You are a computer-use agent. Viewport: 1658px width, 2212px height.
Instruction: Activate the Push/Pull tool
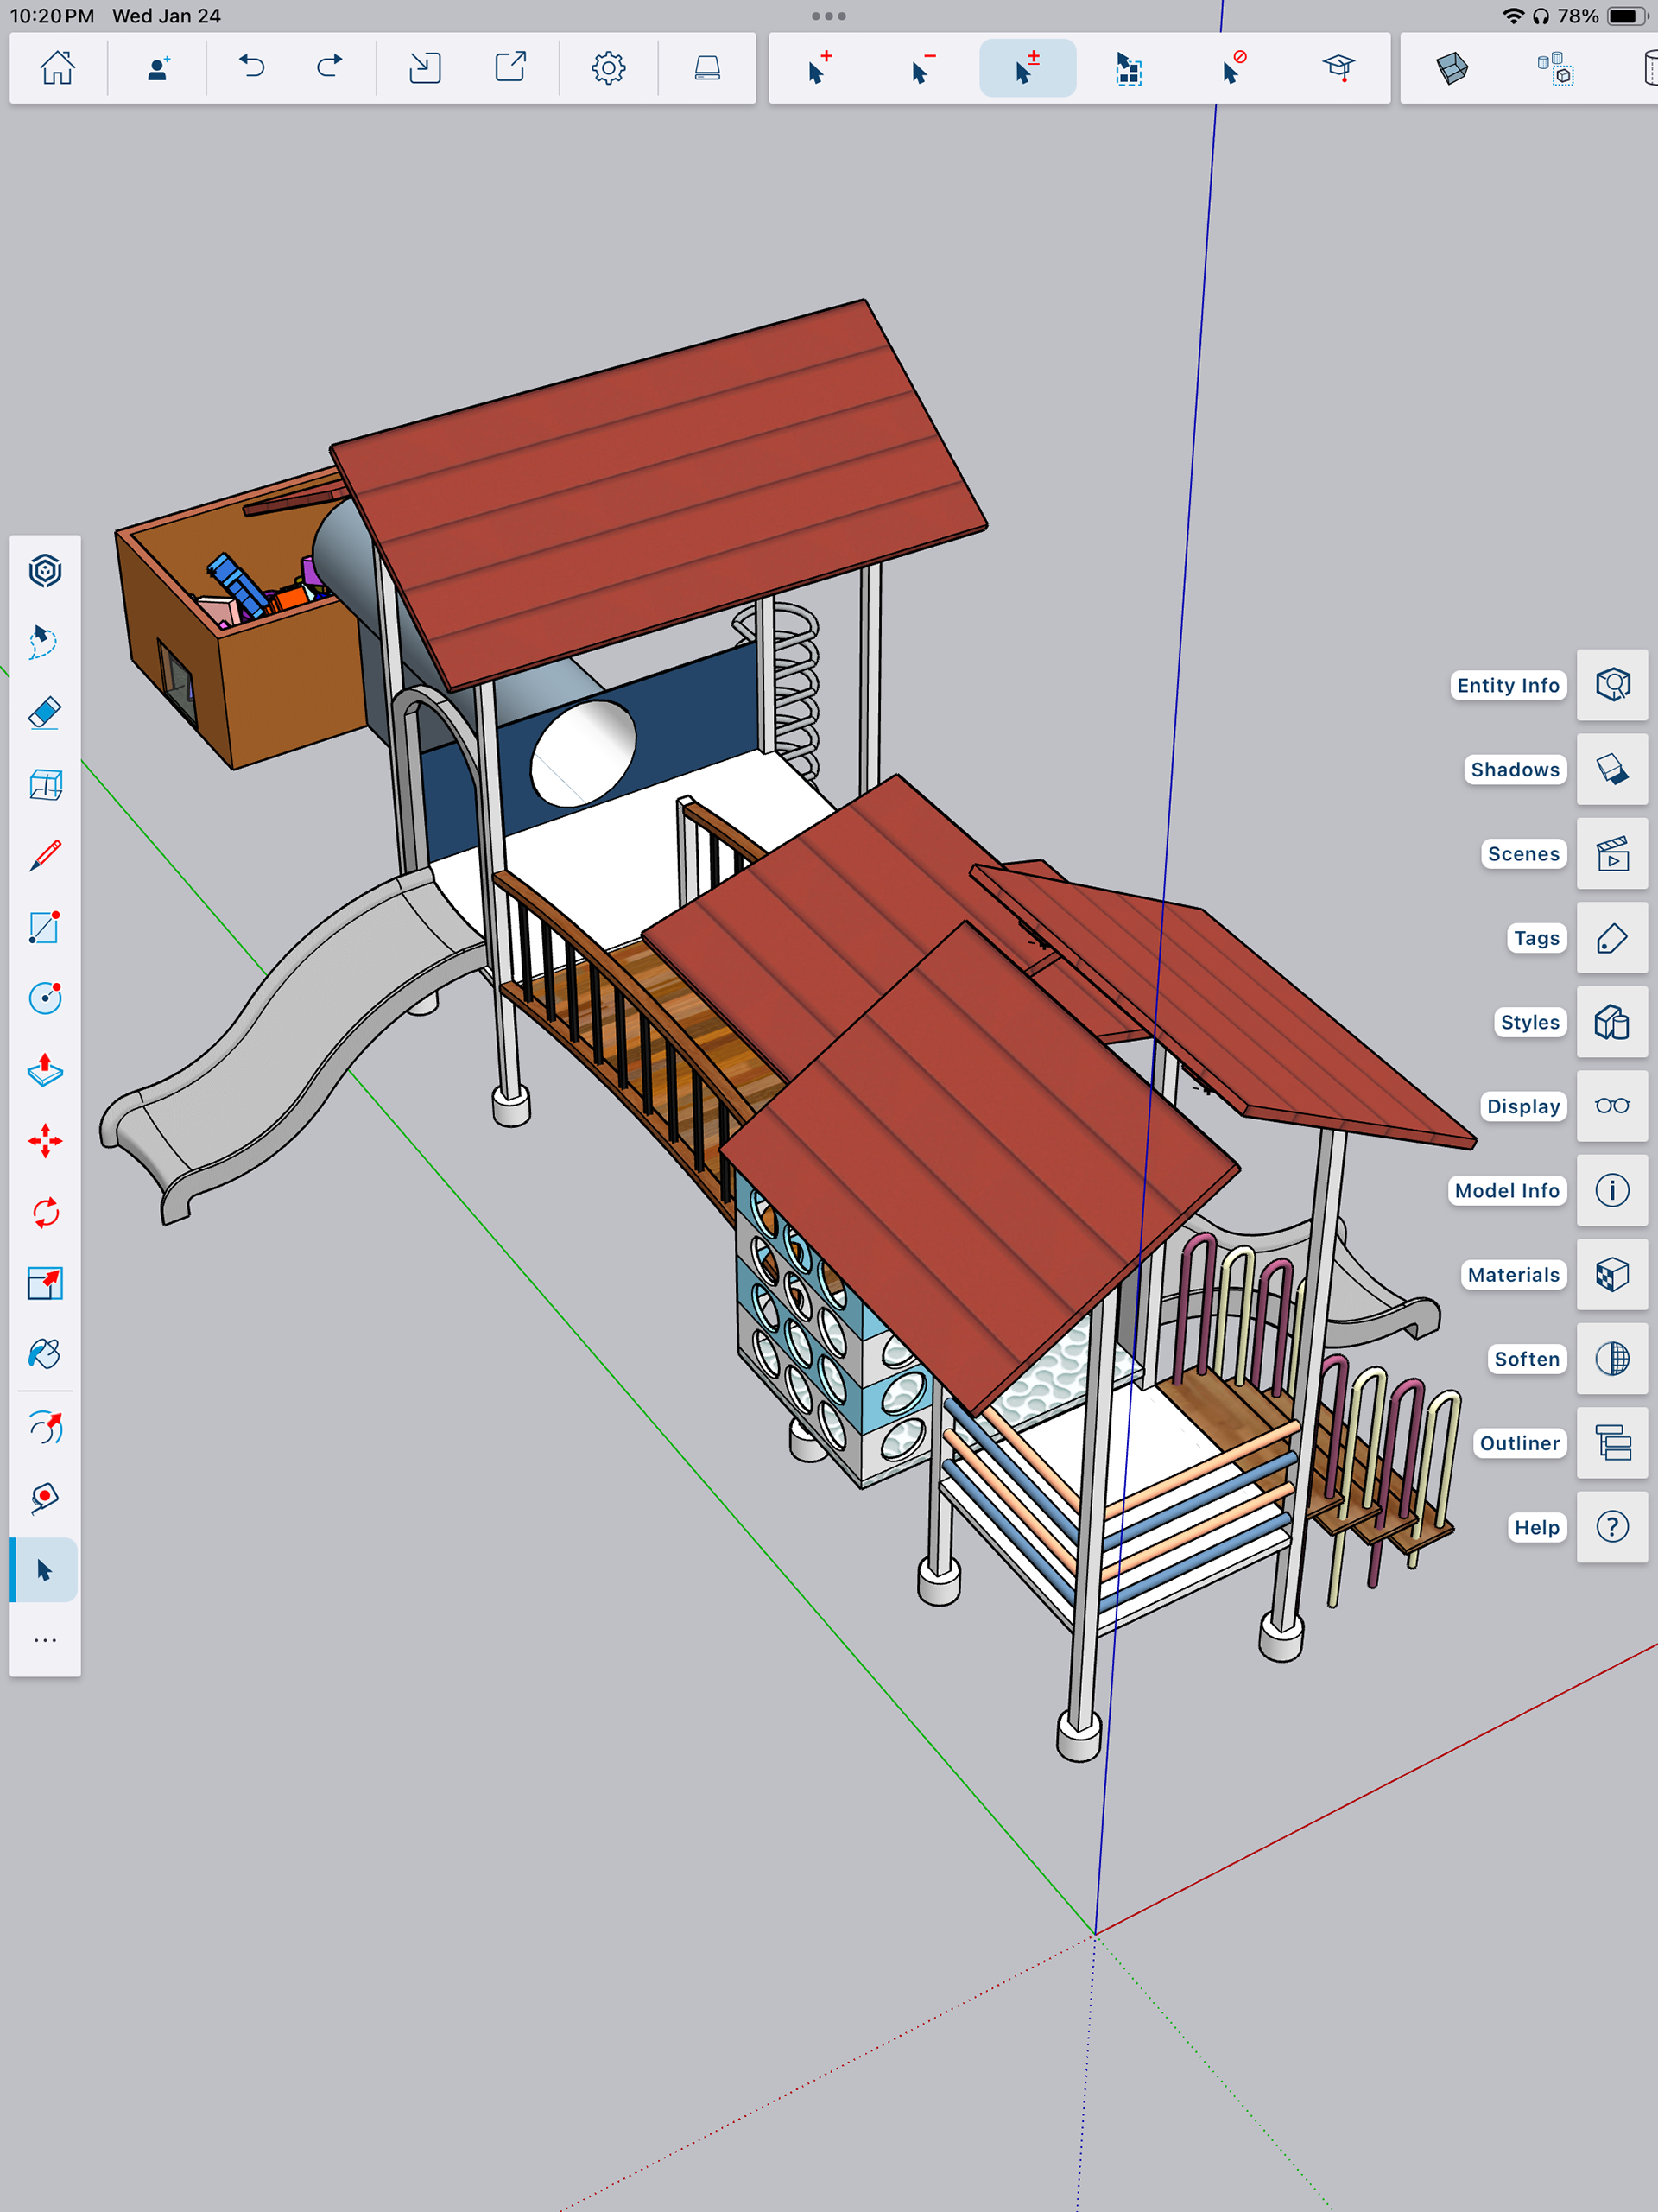click(x=45, y=1069)
